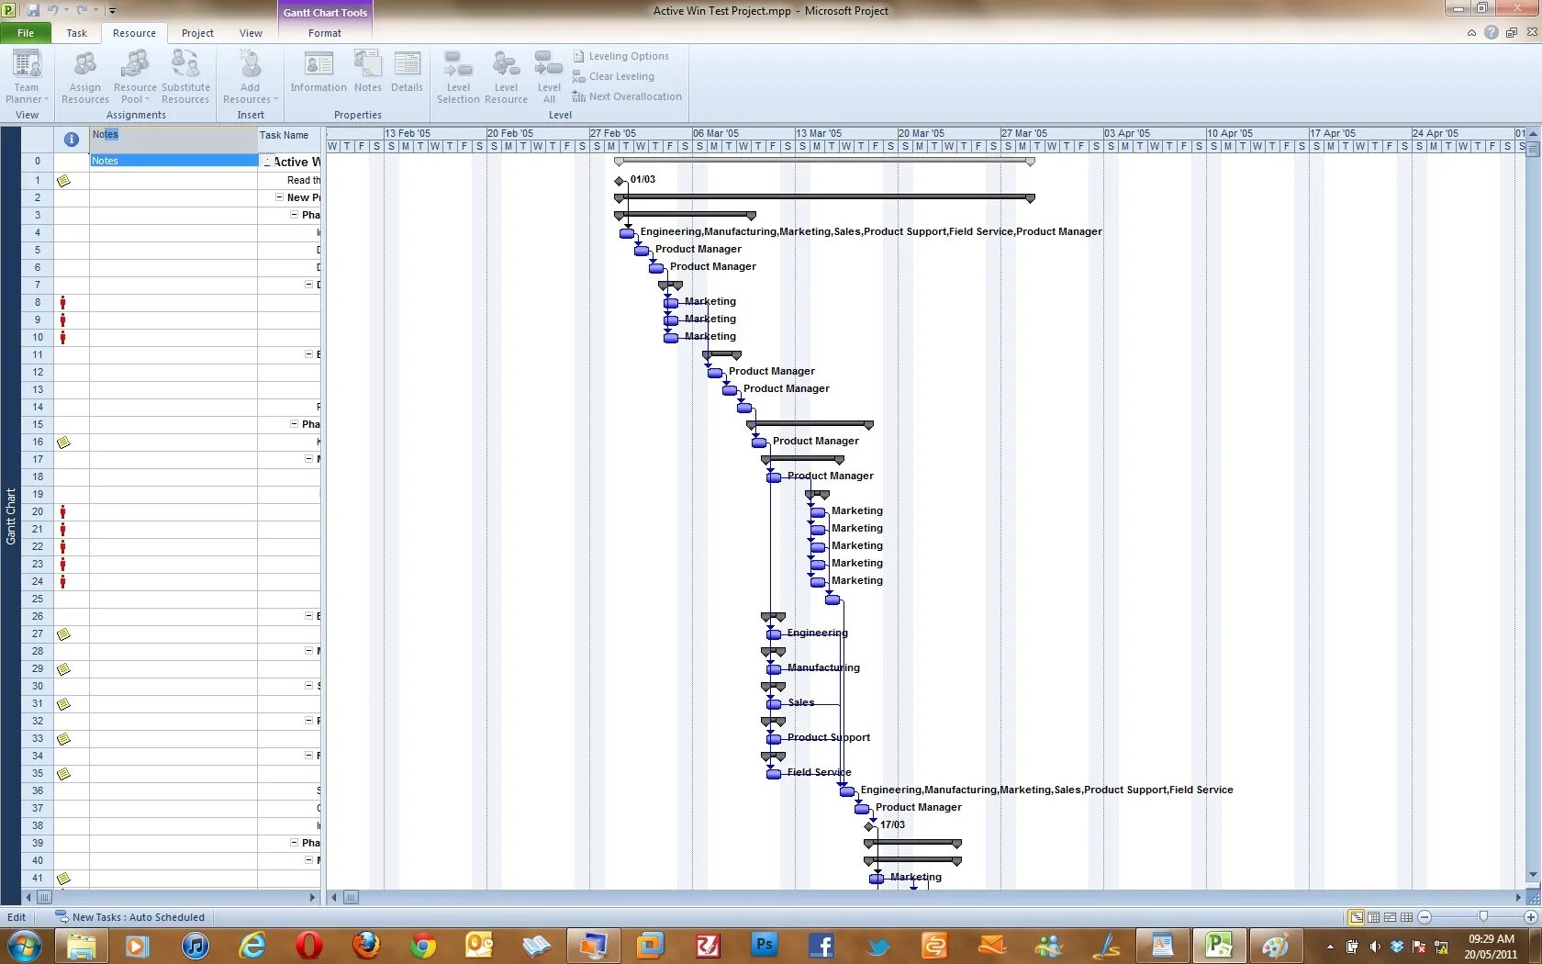Image resolution: width=1542 pixels, height=964 pixels.
Task: Collapse the summary task in row 11
Action: point(308,354)
